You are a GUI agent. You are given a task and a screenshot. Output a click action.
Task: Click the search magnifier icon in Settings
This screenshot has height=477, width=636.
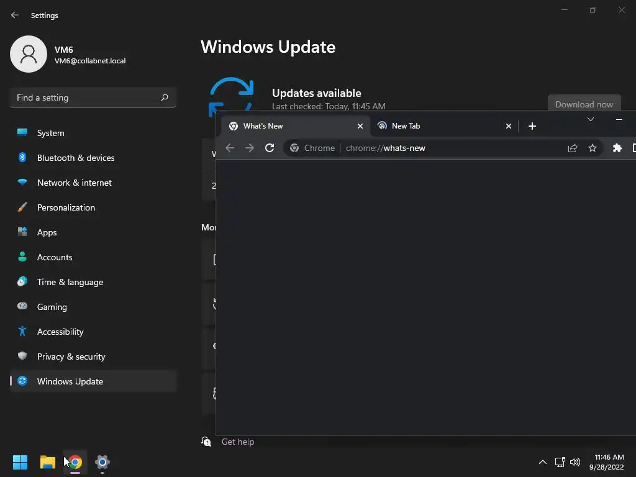point(164,98)
